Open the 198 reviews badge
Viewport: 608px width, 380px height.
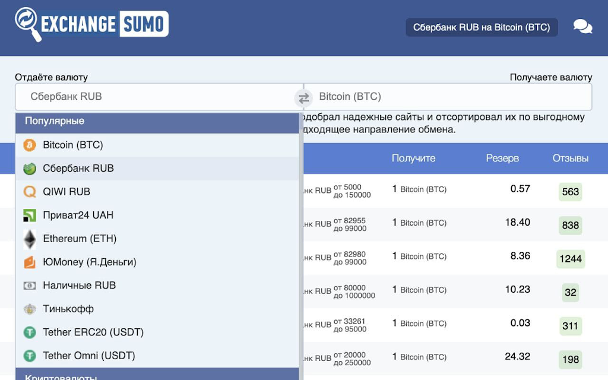coord(571,359)
